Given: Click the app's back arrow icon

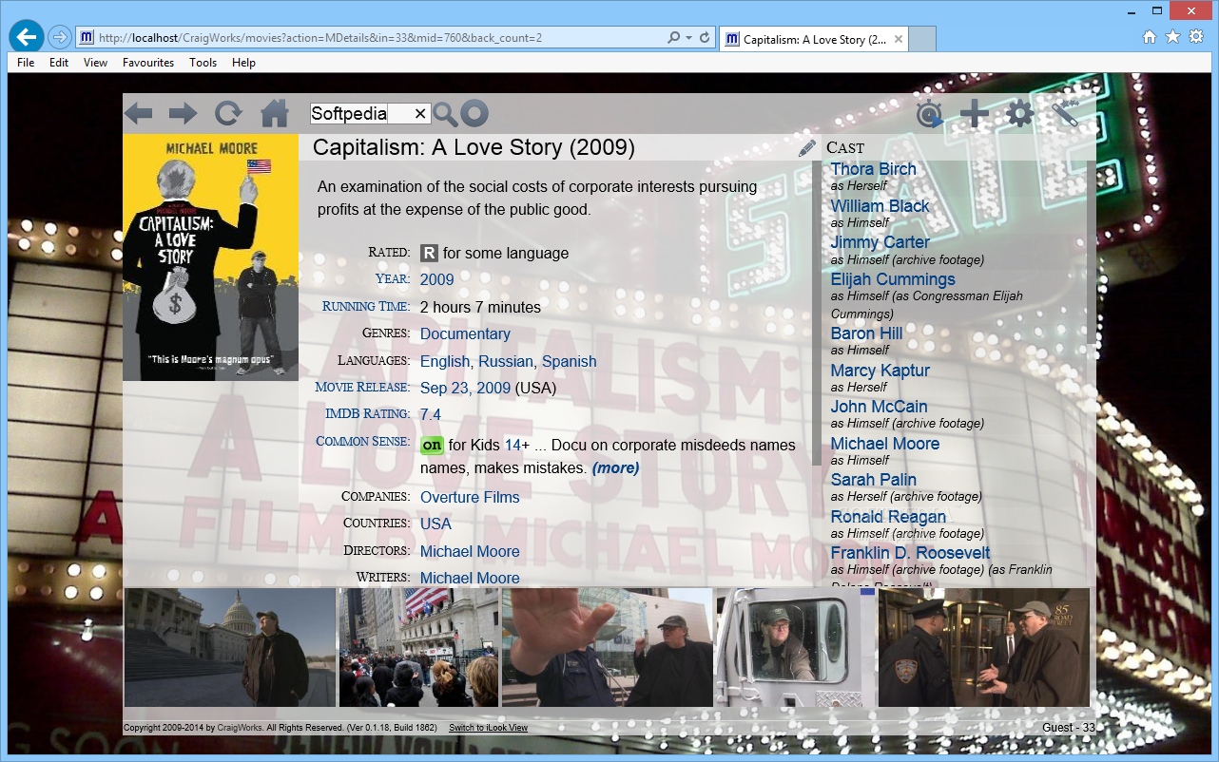Looking at the screenshot, I should coord(138,114).
